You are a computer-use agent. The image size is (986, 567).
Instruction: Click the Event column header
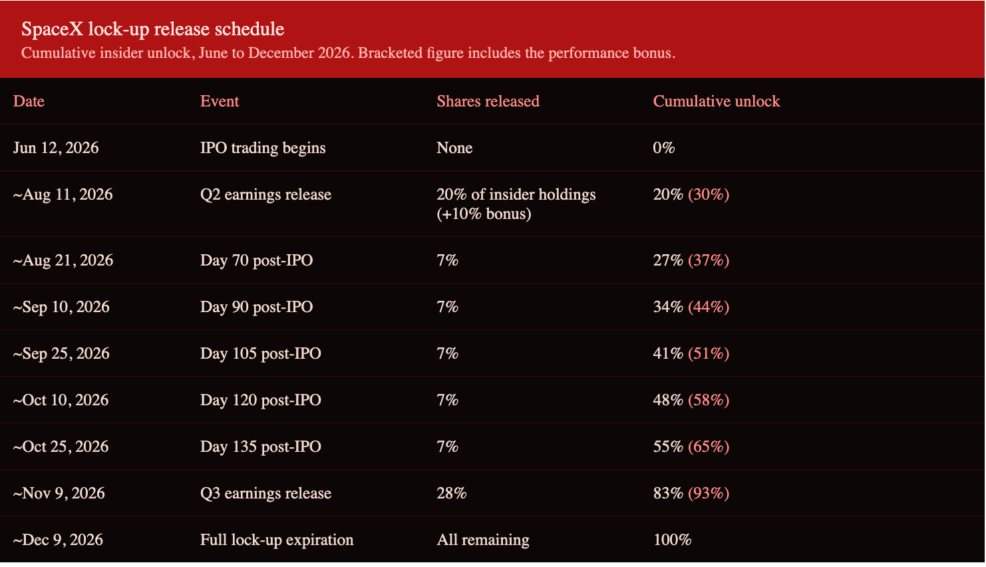[x=220, y=101]
